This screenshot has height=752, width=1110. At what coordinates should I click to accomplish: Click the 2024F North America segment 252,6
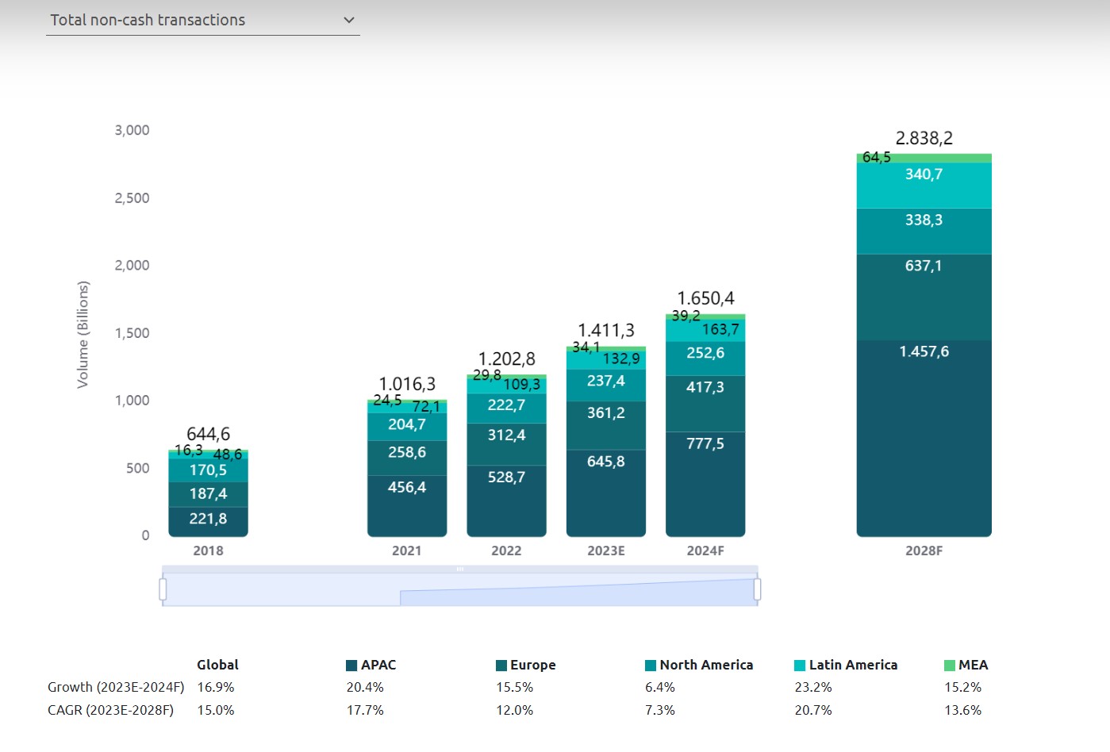(705, 358)
